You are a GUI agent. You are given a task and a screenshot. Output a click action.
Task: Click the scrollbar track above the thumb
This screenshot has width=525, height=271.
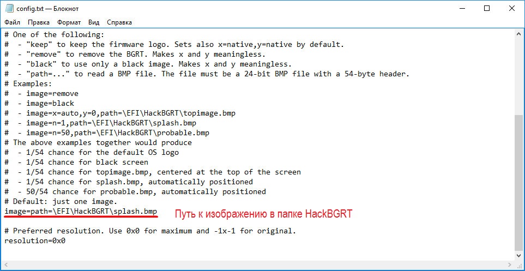518,76
